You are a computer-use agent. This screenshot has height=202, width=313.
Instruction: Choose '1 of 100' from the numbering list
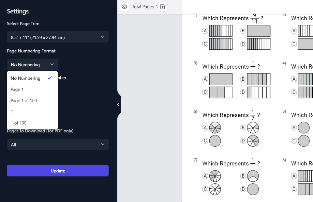coord(19,123)
